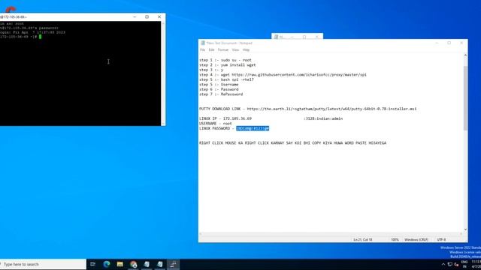Switch to the first Notepad taskbar window
The width and height of the screenshot is (481, 270).
point(147,264)
